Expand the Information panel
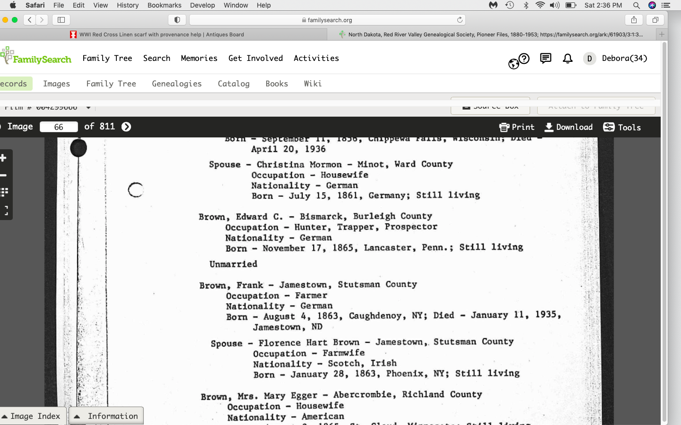Viewport: 681px width, 425px height. click(x=106, y=416)
